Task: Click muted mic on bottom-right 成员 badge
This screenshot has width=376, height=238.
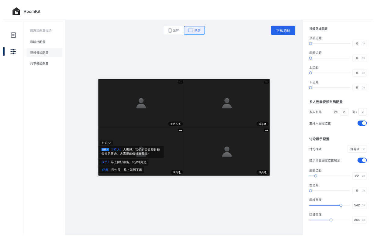Action: tap(265, 172)
